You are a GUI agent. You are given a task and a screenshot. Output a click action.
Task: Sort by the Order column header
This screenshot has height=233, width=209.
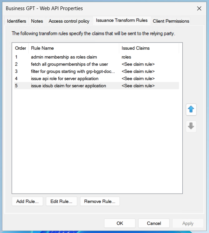(21, 48)
